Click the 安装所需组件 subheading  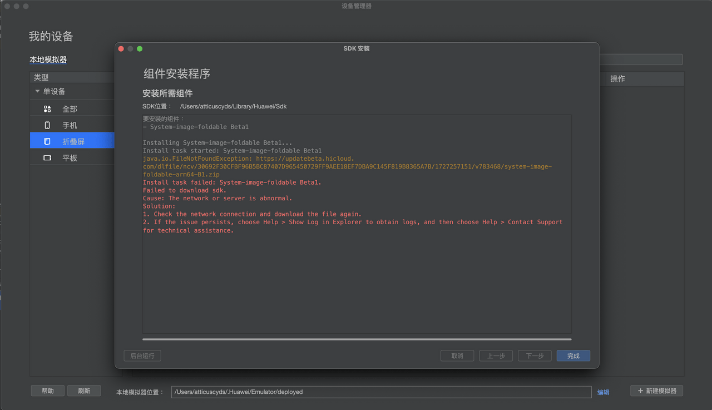167,93
